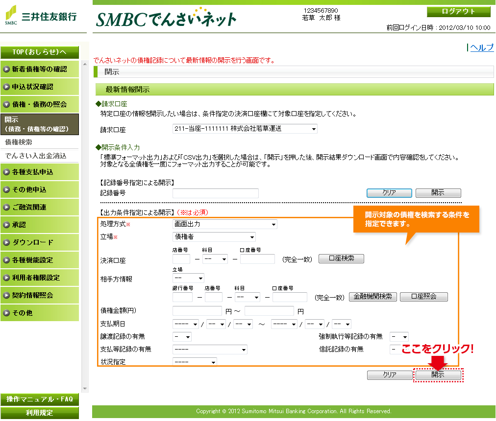Click arrow icon beside 利用者権限設定
Screen dimensions: 496x421
[6, 278]
